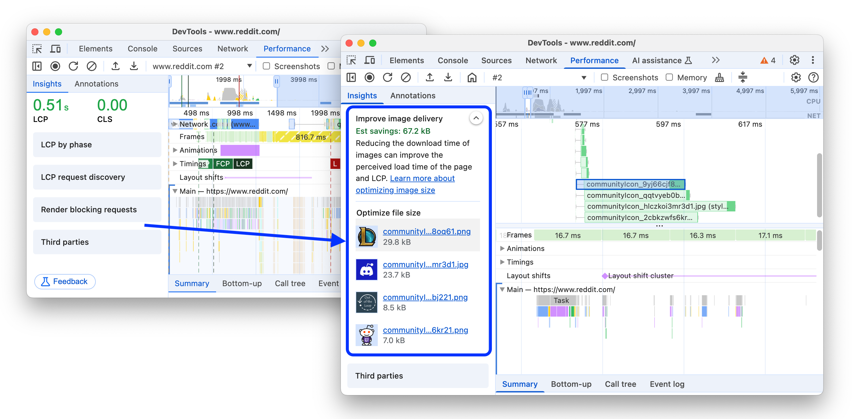
Task: Toggle the Screenshots checkbox
Action: pos(603,77)
